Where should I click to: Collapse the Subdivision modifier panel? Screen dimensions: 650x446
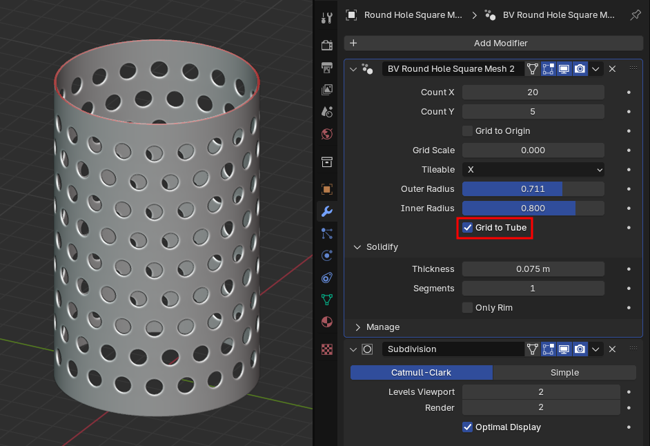click(x=353, y=350)
